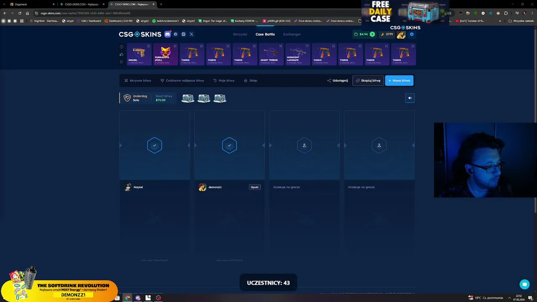Image resolution: width=537 pixels, height=302 pixels.
Task: Open the browser extensions puzzle icon
Action: click(506, 13)
